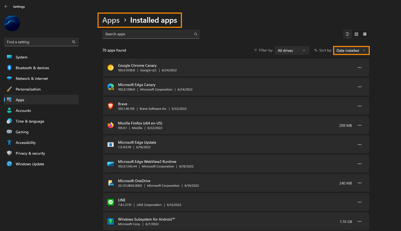401x231 pixels.
Task: Click the Gaming controller icon
Action: point(9,132)
